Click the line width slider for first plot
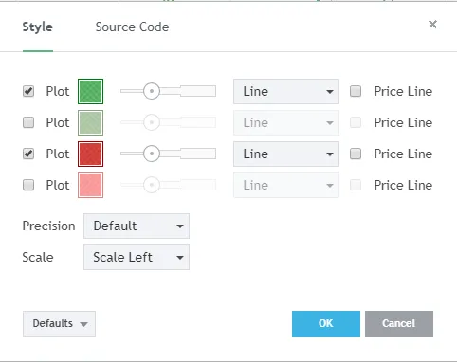Screen dimensions: 457x362 (x=168, y=91)
